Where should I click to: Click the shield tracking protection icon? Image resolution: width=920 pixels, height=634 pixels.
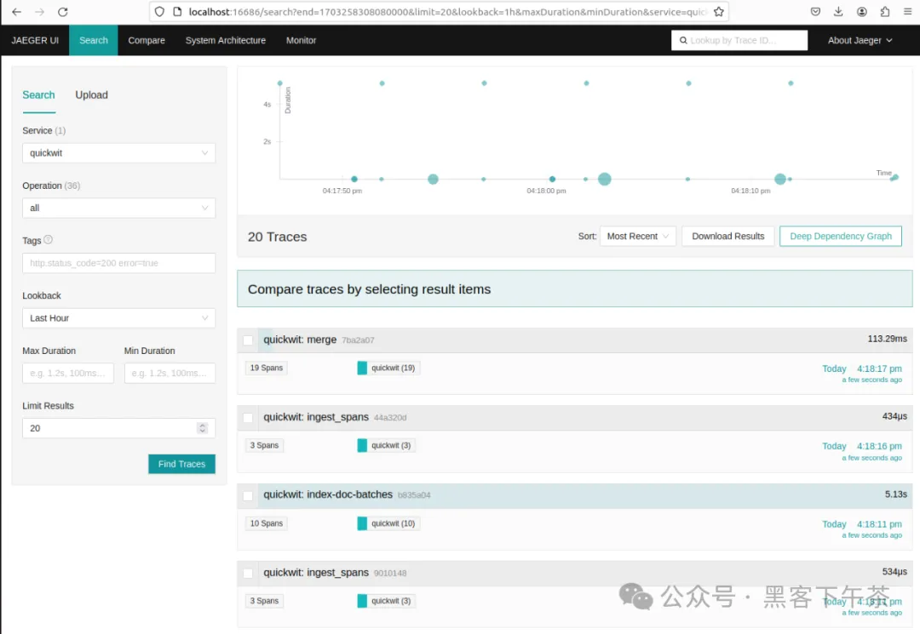coord(159,12)
